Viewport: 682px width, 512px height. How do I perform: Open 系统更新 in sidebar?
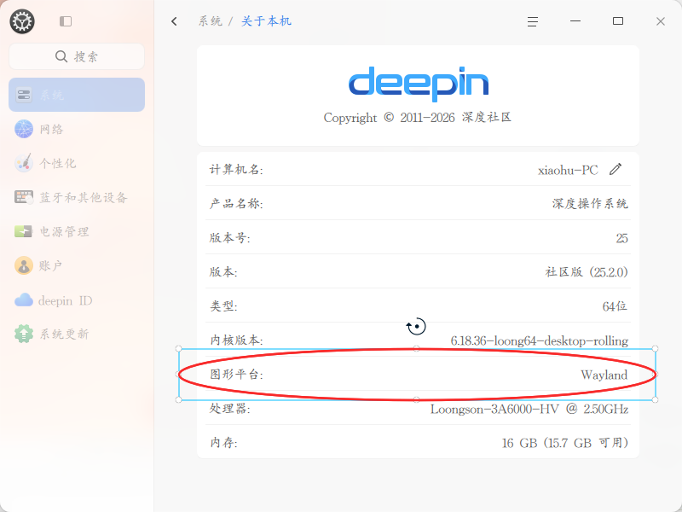click(77, 334)
